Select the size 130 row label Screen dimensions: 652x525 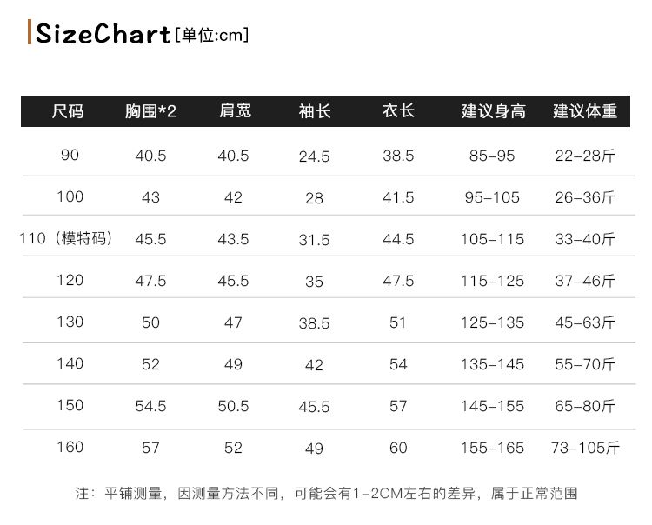pos(70,322)
